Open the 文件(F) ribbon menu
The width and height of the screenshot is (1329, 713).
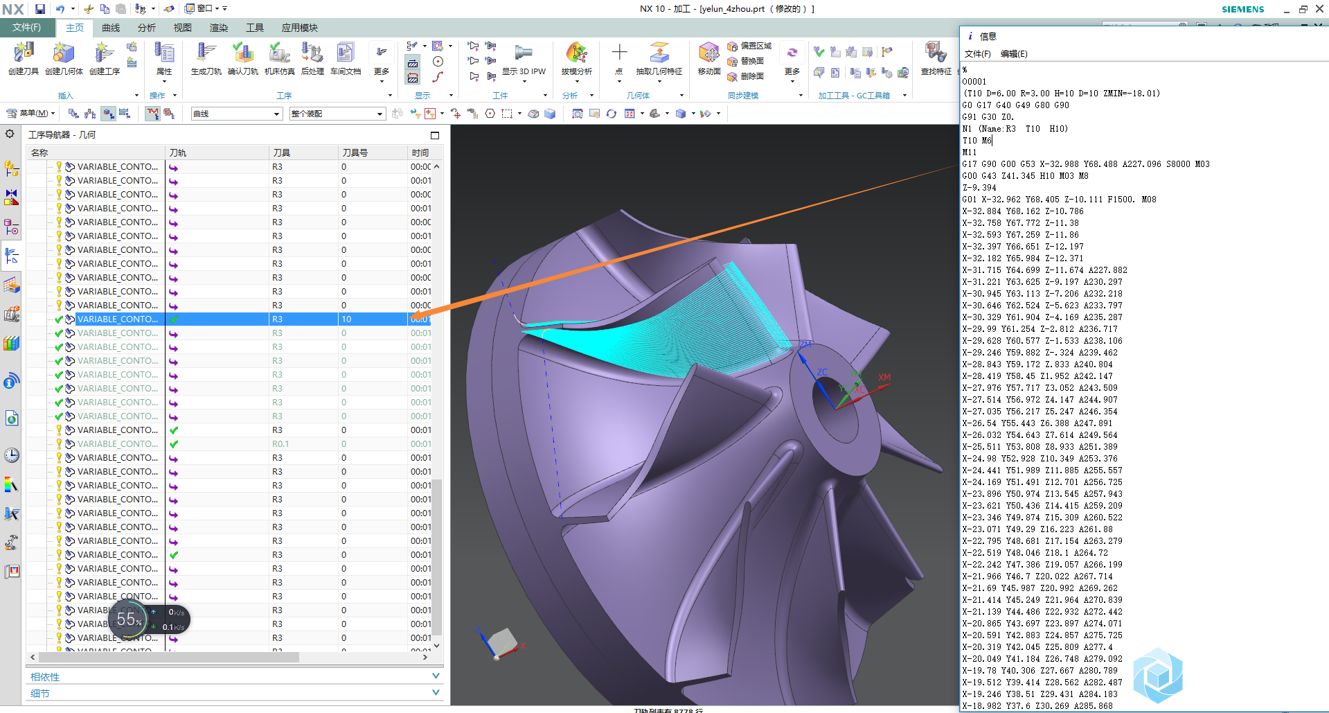(26, 28)
